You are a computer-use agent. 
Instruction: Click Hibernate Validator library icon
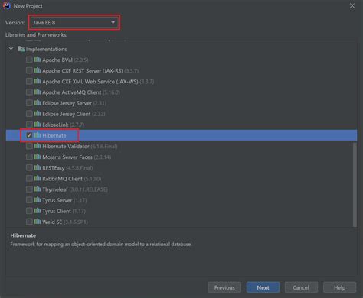point(38,146)
